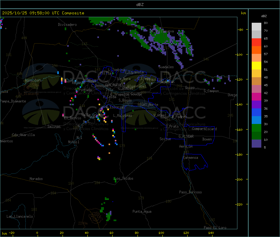Click the yellow 51 dBZ legend swatch

tap(256, 66)
